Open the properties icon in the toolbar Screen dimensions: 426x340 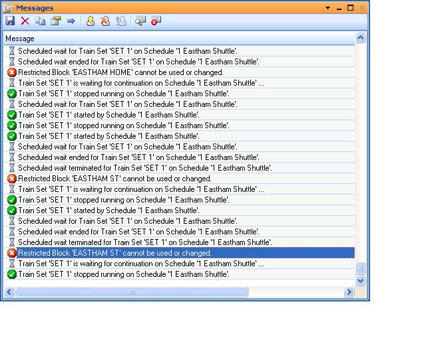coord(55,21)
